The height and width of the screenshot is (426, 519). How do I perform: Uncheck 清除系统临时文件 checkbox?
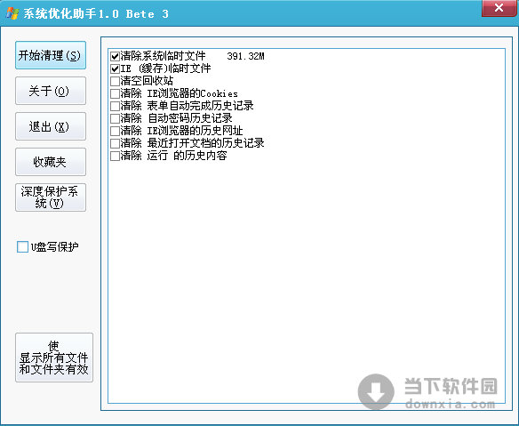[x=115, y=56]
